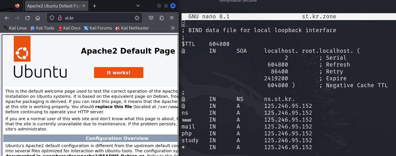Image resolution: width=396 pixels, height=156 pixels.
Task: Open the Extensions puzzle icon
Action: pyautogui.click(x=161, y=18)
